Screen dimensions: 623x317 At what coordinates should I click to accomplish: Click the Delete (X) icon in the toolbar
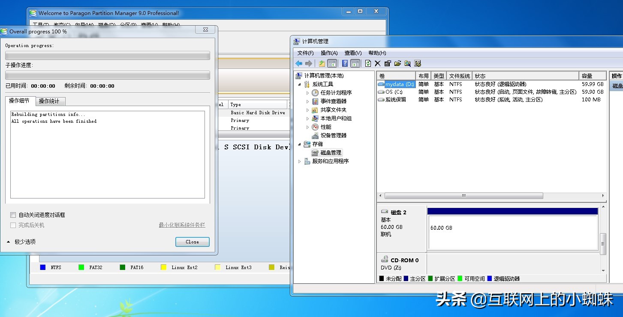[377, 63]
